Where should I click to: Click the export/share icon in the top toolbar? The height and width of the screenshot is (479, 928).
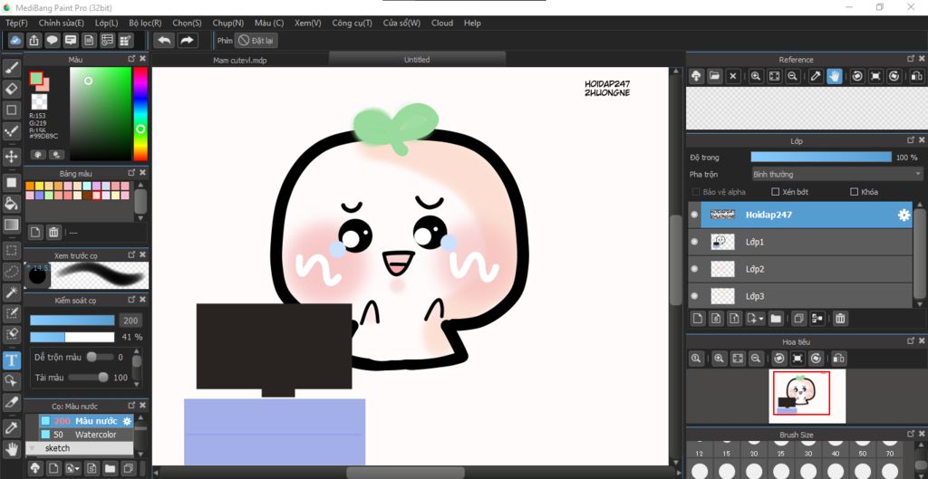34,40
